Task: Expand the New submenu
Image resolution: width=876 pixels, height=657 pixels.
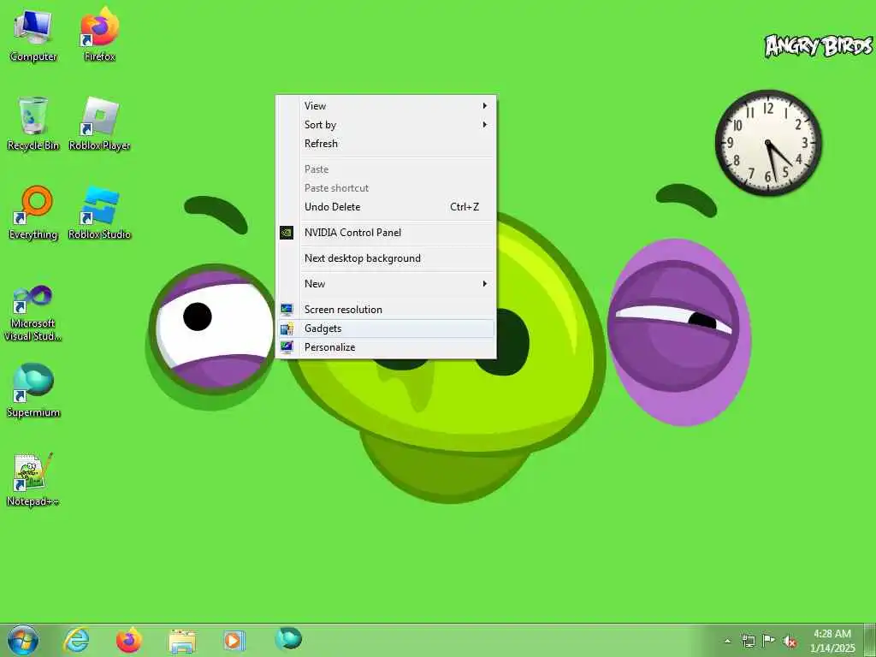Action: [386, 284]
